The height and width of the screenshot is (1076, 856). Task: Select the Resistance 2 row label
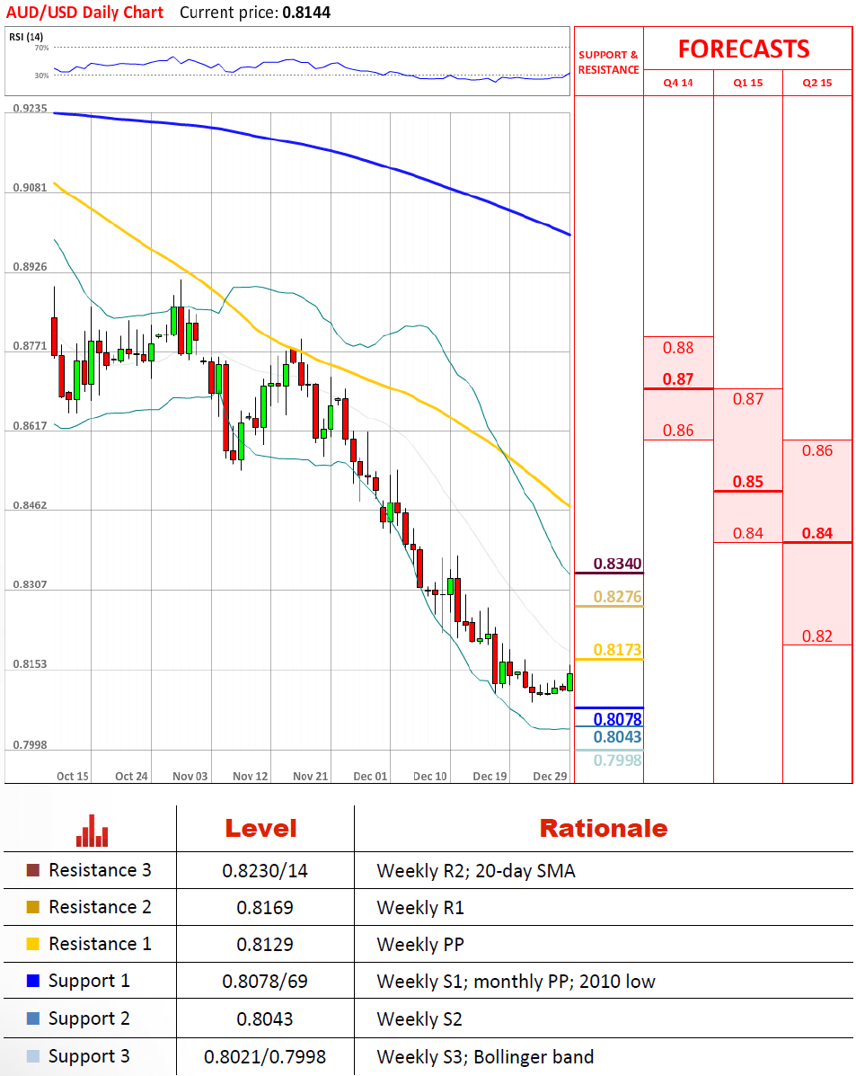tap(100, 907)
